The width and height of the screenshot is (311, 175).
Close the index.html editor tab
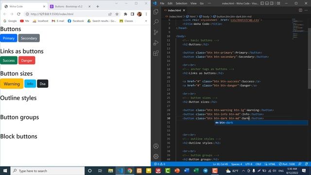[x=184, y=10]
